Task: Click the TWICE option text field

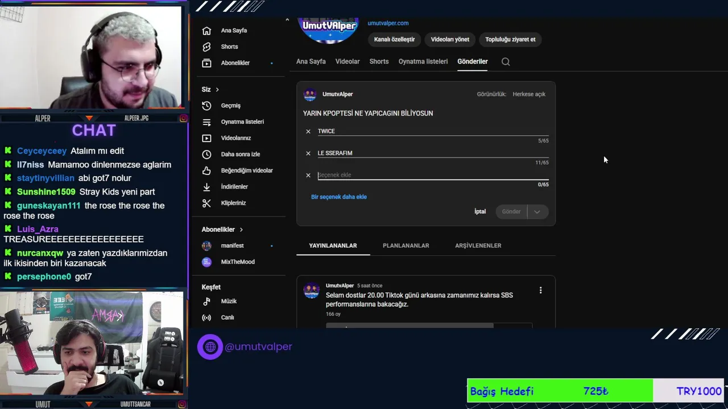Action: point(433,131)
